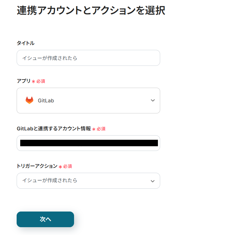Click the asterisk beside GitLabと連携するアカウント情報

(94, 129)
